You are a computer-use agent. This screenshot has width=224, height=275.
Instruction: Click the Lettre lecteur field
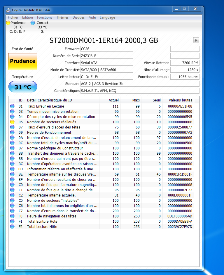click(107, 77)
